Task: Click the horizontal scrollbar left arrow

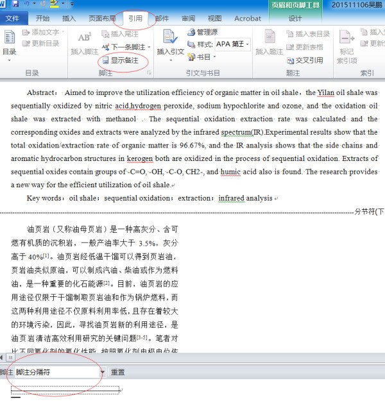Action: (1, 358)
